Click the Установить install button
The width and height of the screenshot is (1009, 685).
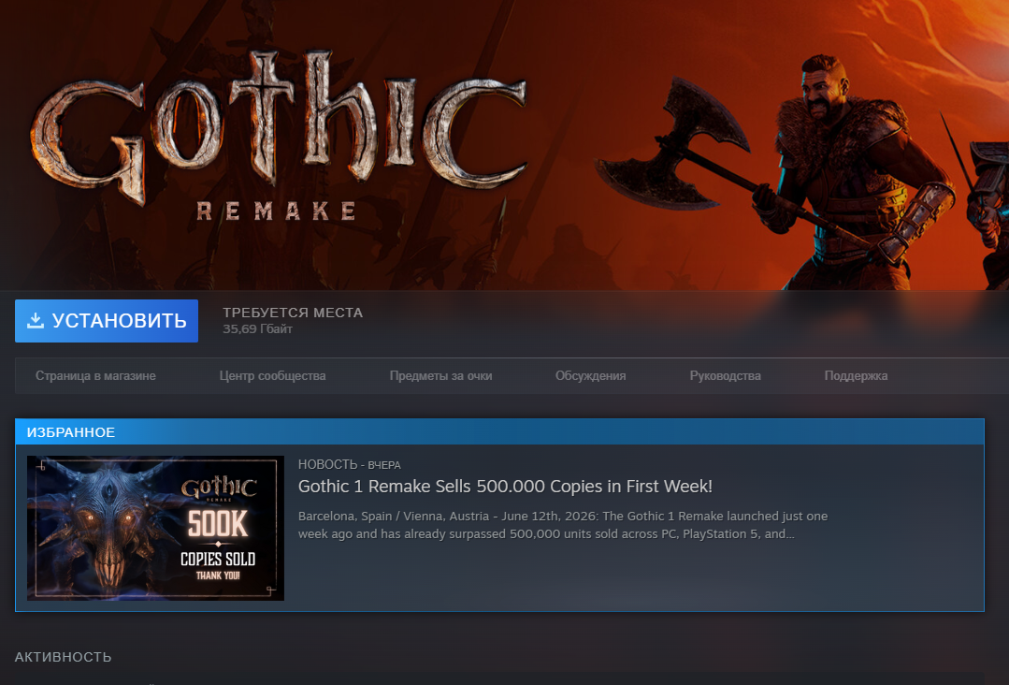pyautogui.click(x=107, y=321)
